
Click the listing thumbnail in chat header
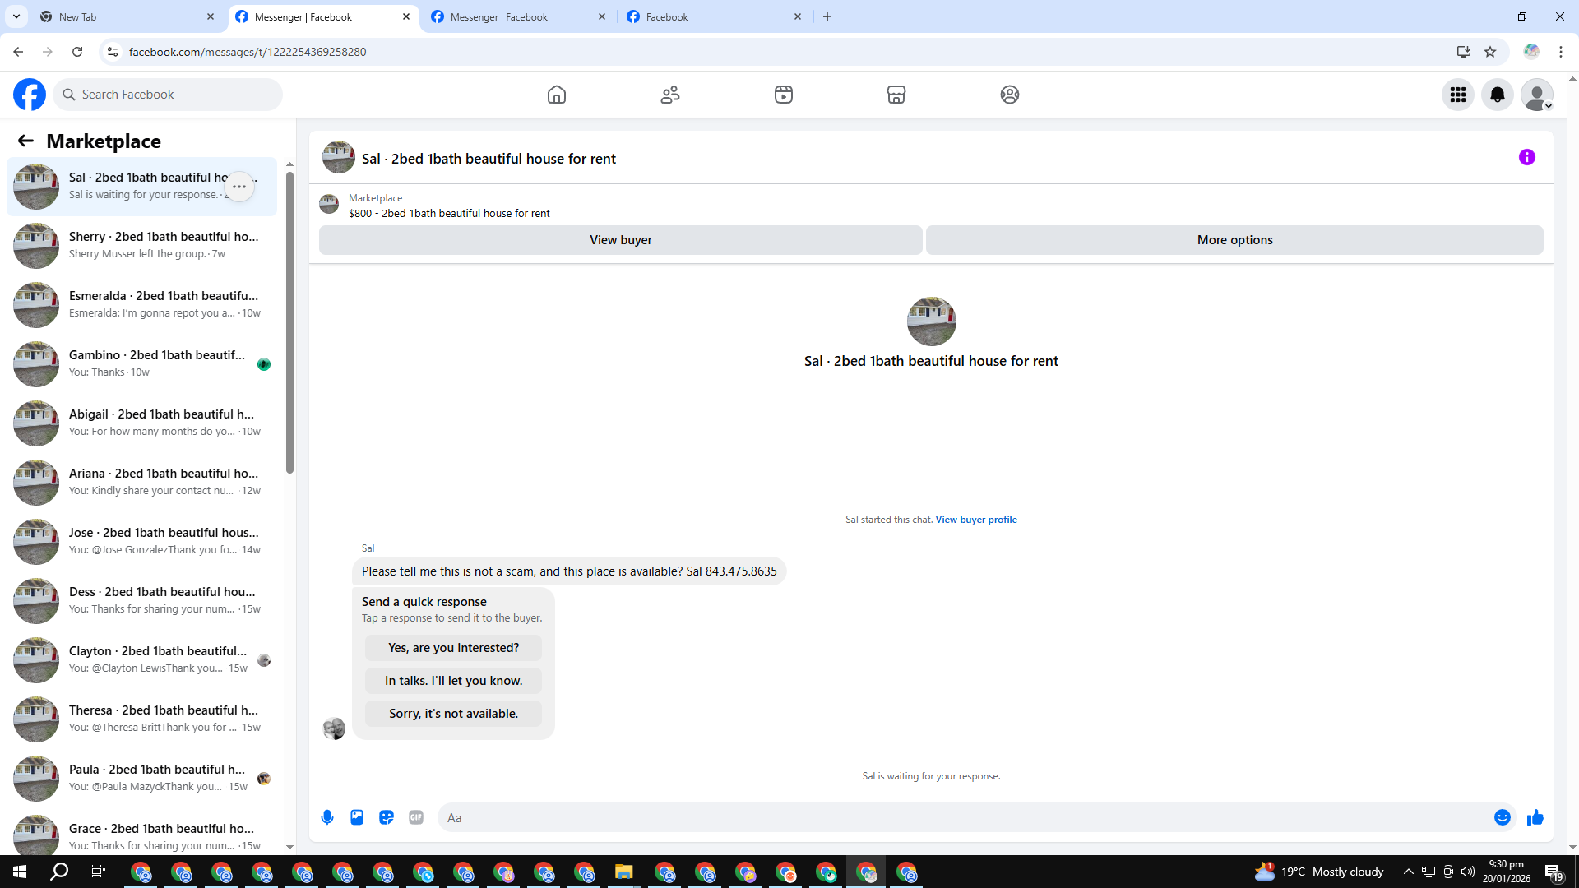point(339,157)
